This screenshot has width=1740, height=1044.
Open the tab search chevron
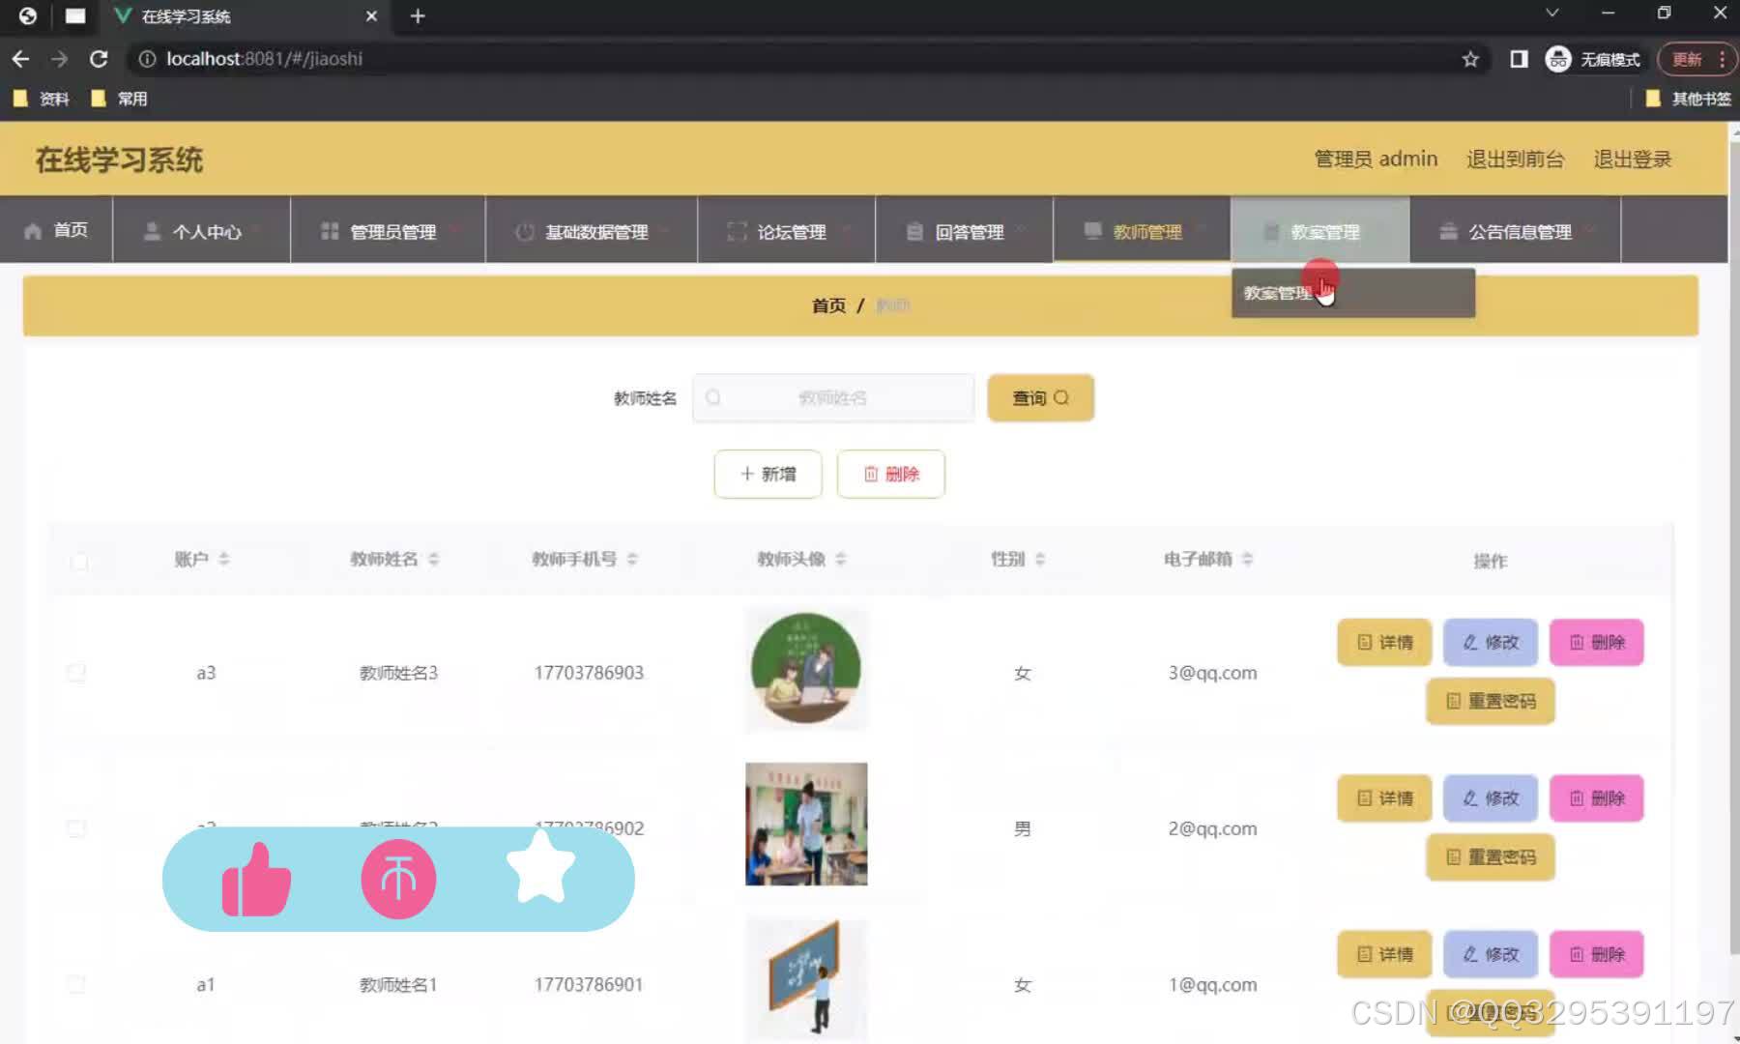pos(1551,13)
